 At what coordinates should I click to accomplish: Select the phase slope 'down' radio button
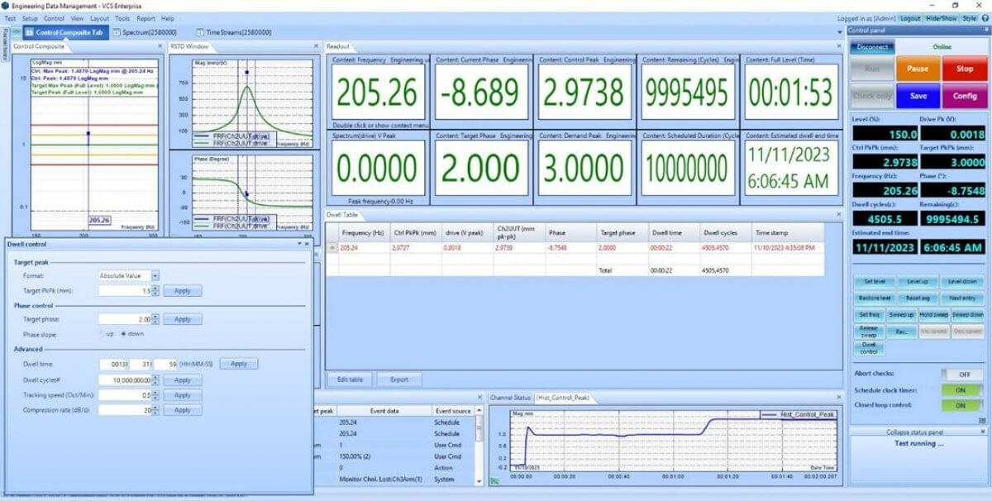click(x=124, y=334)
